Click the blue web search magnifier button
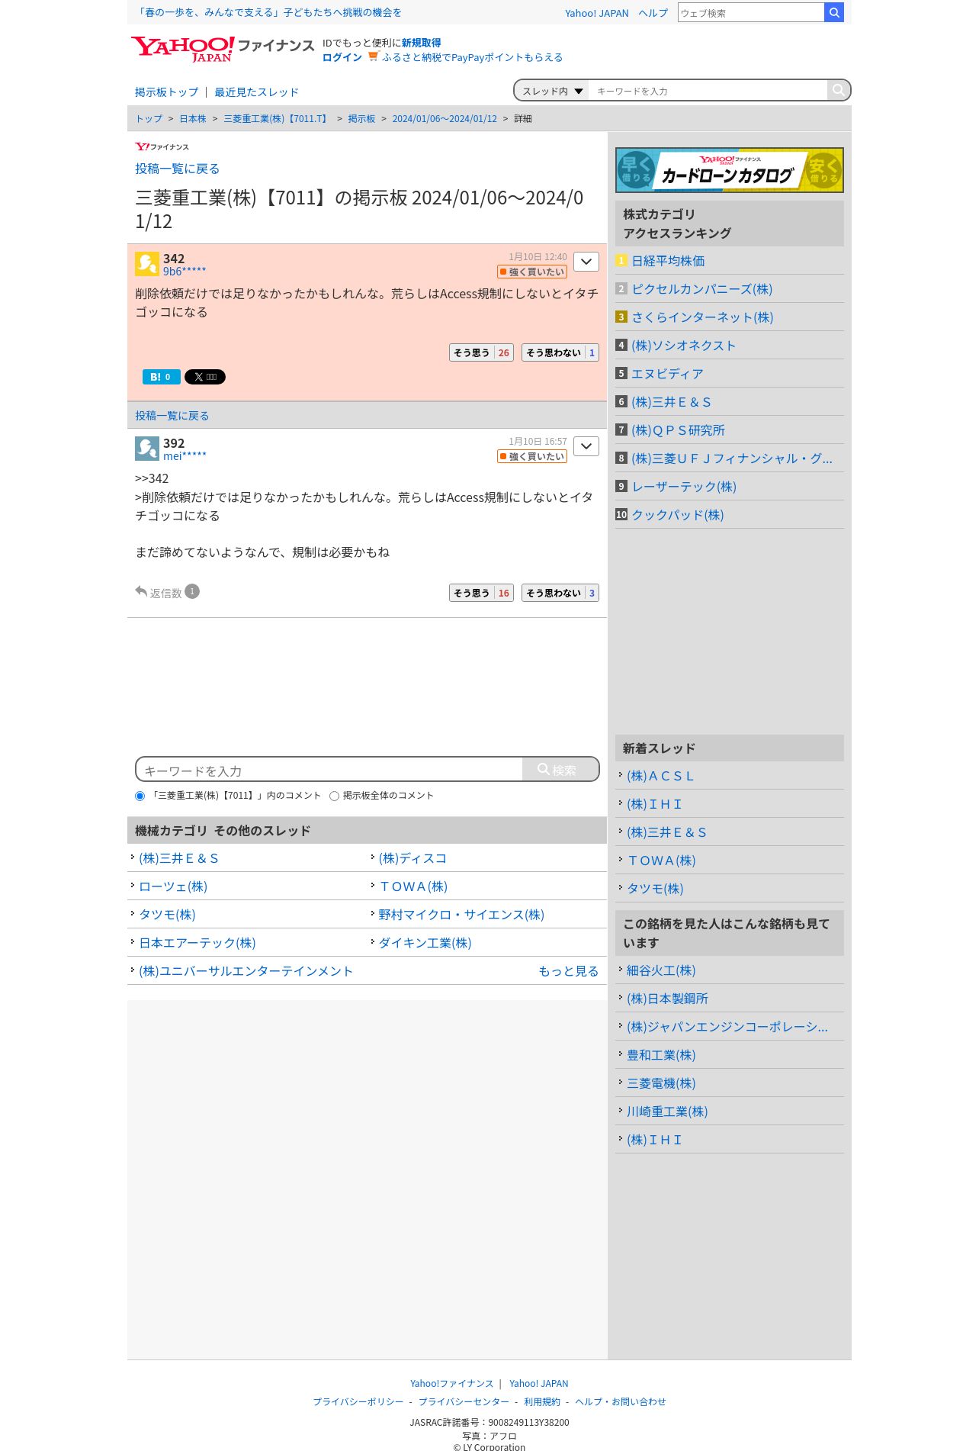Image resolution: width=979 pixels, height=1451 pixels. point(834,12)
